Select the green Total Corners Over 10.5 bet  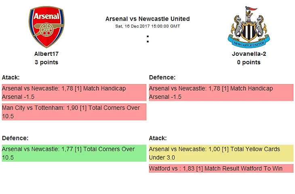[x=74, y=153]
